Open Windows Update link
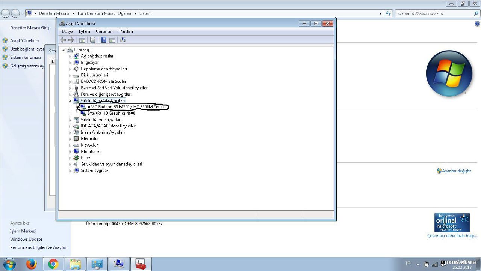This screenshot has width=481, height=271. tap(26, 239)
